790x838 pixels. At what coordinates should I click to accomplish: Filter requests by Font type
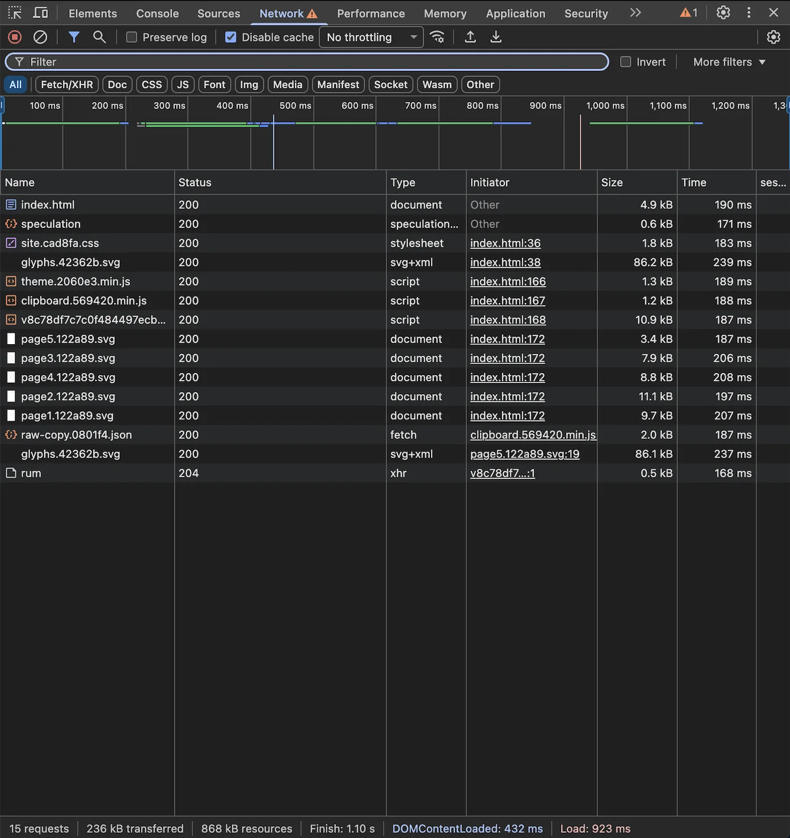(x=214, y=84)
